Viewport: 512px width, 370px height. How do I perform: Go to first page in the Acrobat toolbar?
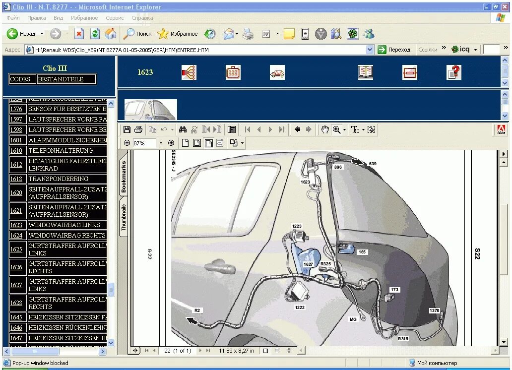point(248,129)
